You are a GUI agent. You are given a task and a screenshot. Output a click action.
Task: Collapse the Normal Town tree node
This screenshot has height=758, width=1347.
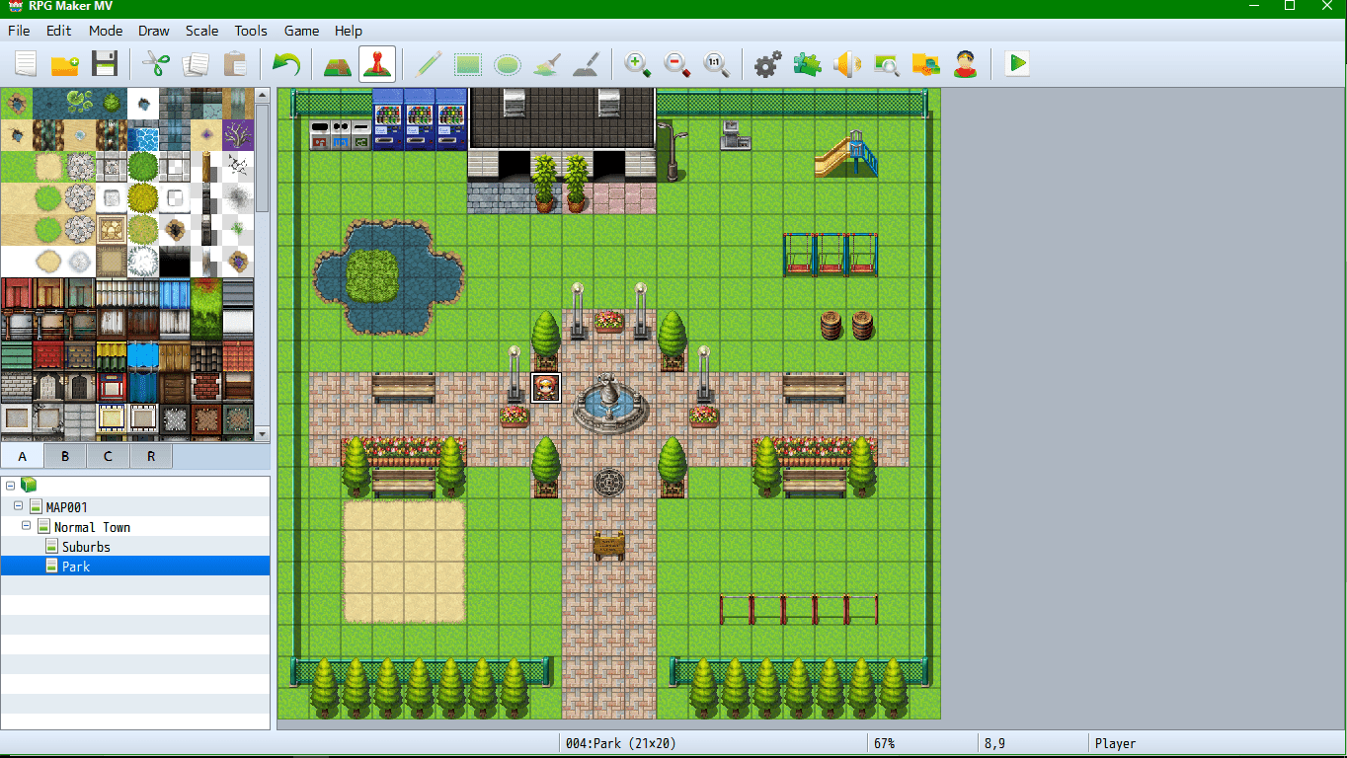pos(27,526)
